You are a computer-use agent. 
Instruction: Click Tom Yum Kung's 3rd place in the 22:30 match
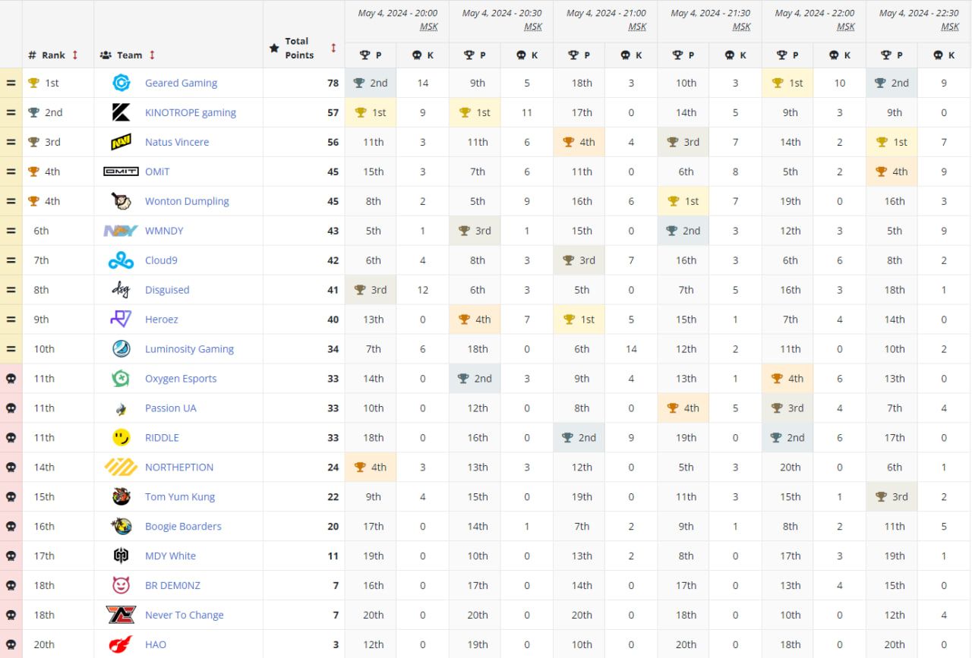click(892, 497)
